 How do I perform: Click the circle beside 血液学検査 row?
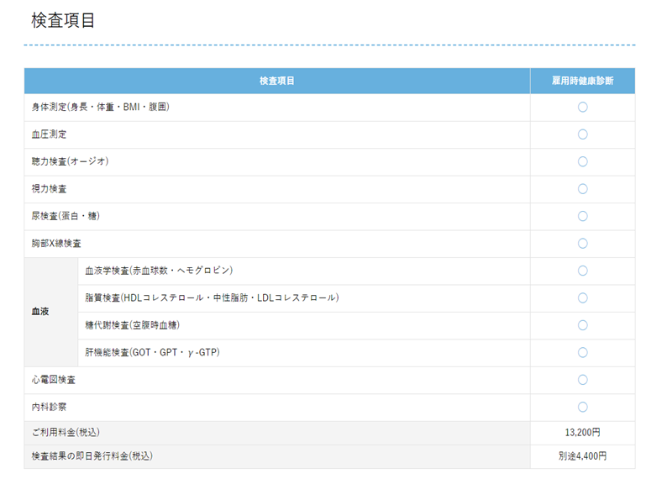coord(582,271)
